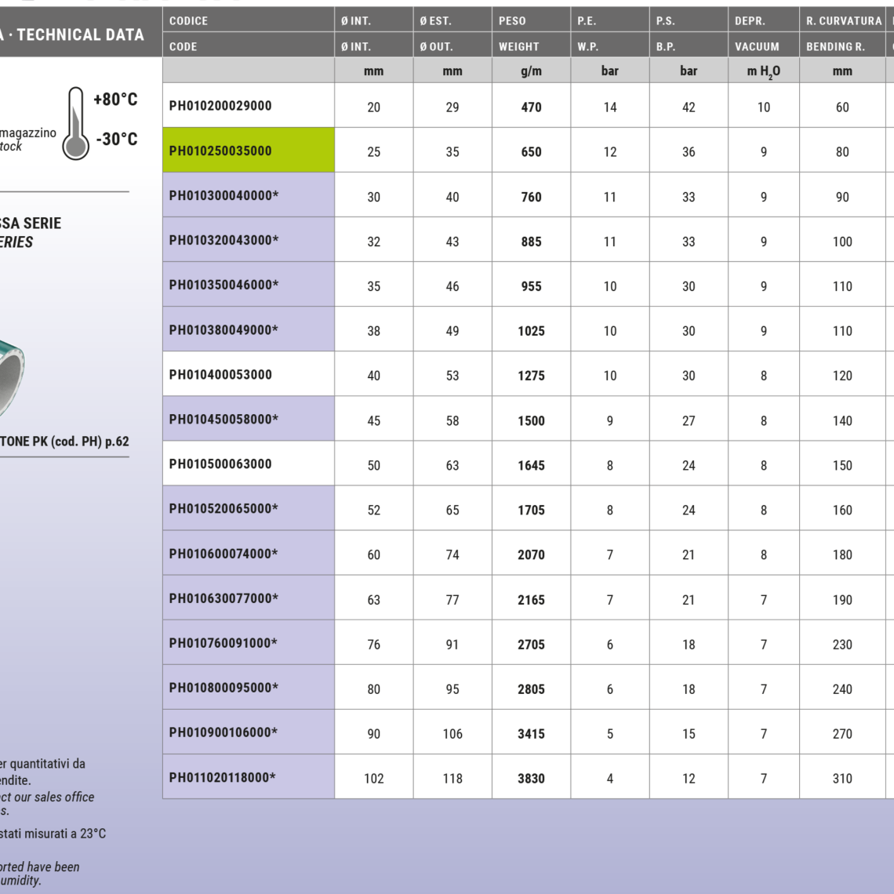This screenshot has width=894, height=894.
Task: Select product code PH010200029000
Action: [220, 106]
